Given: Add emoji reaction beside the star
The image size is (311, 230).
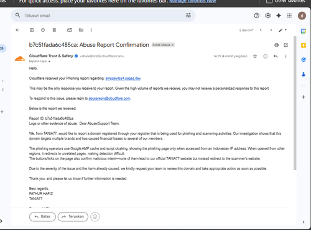Looking at the screenshot, I should coord(266,56).
